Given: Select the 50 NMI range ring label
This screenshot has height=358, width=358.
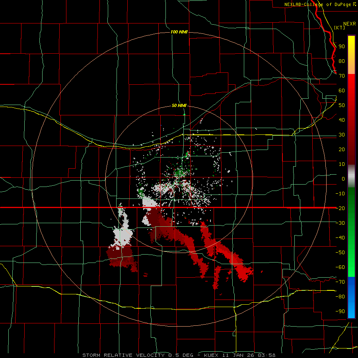Looking at the screenshot, I should click(179, 105).
